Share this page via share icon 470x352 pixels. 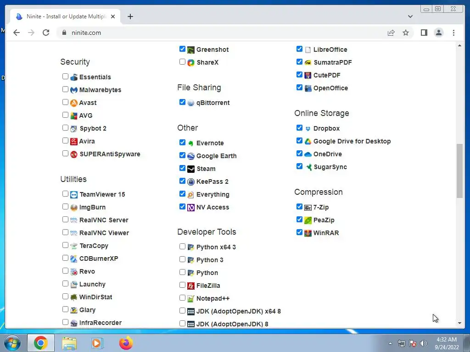pos(391,33)
